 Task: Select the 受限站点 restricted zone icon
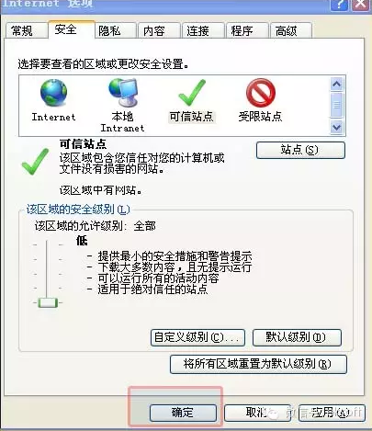pyautogui.click(x=261, y=93)
